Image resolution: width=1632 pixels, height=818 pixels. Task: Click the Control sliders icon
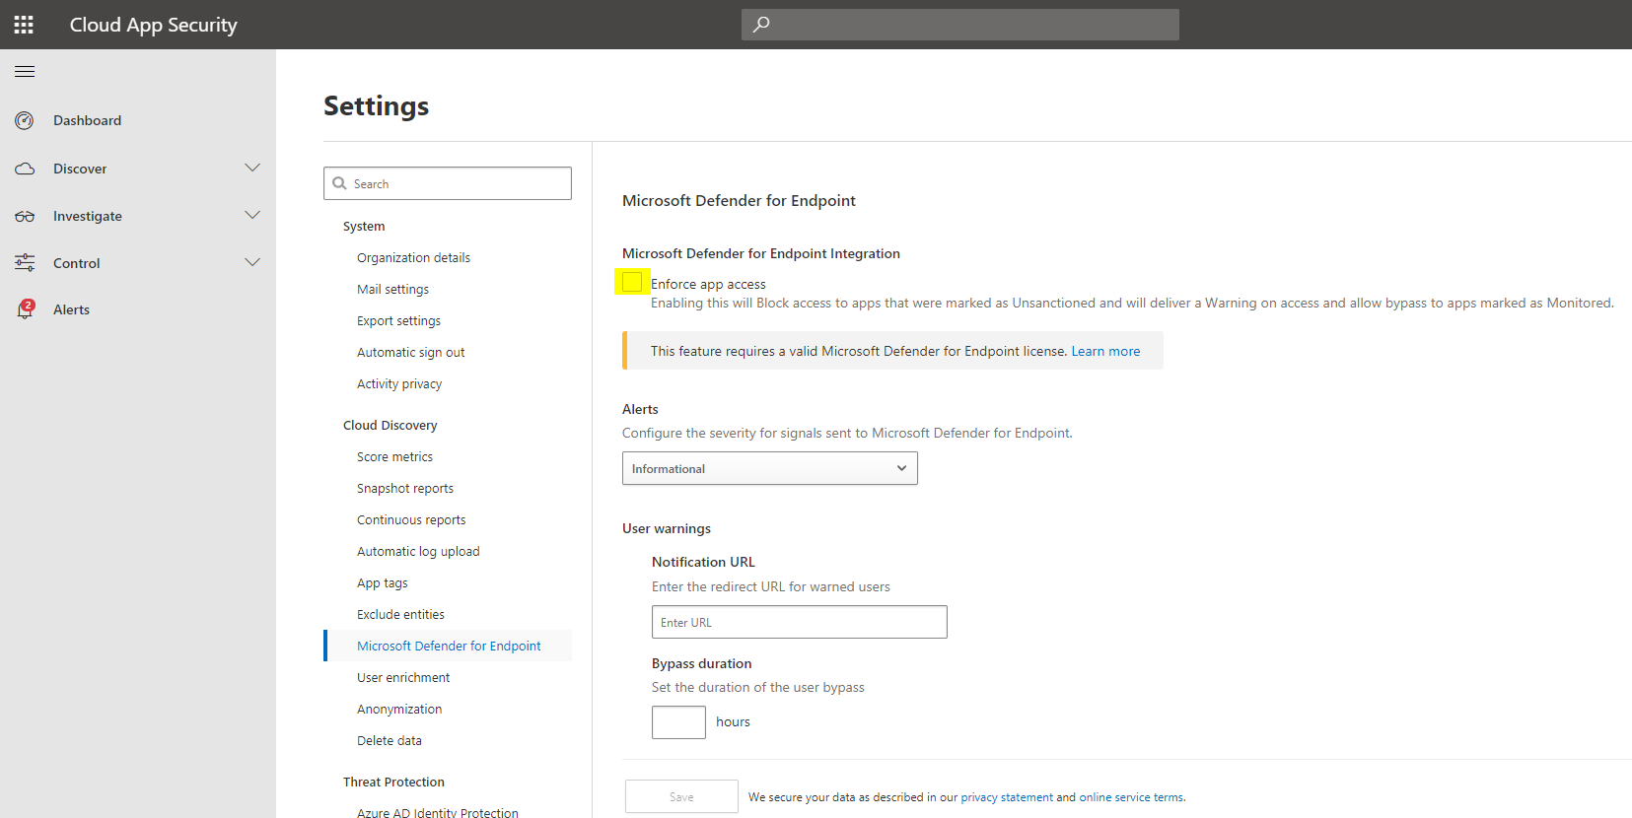(x=25, y=263)
